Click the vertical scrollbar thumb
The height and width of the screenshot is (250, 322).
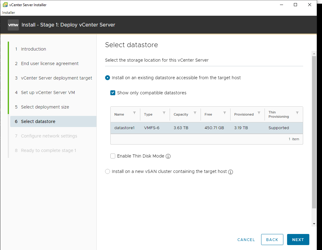click(314, 132)
